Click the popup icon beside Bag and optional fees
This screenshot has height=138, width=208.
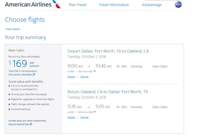[x=31, y=124]
